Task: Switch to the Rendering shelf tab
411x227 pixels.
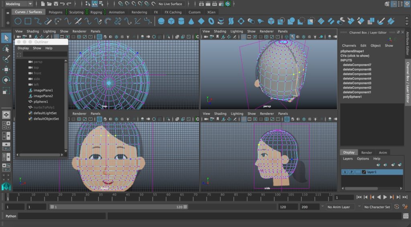Action: pos(139,12)
